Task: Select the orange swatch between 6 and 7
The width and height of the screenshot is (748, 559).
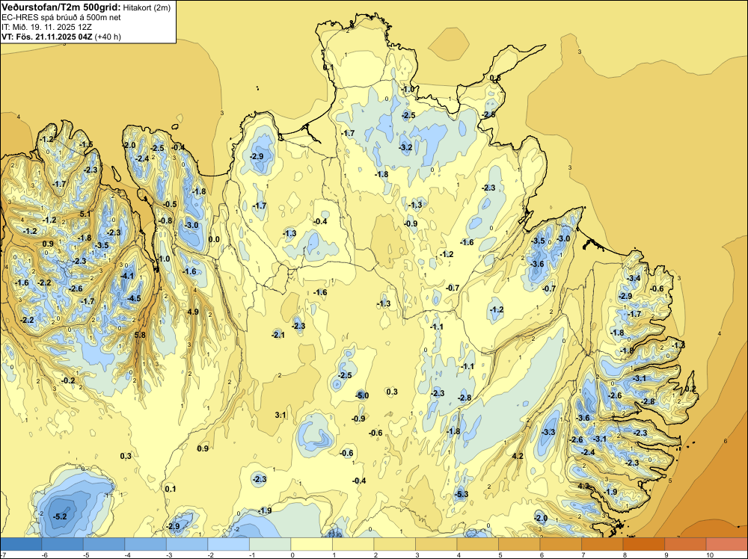Action: click(x=560, y=544)
